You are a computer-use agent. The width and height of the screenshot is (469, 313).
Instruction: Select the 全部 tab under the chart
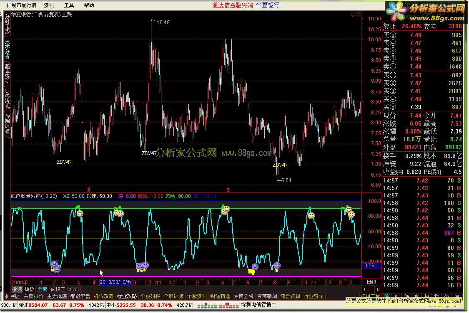(x=42, y=289)
